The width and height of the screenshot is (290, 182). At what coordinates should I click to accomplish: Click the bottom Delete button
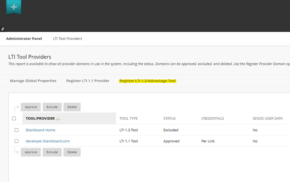click(x=72, y=152)
